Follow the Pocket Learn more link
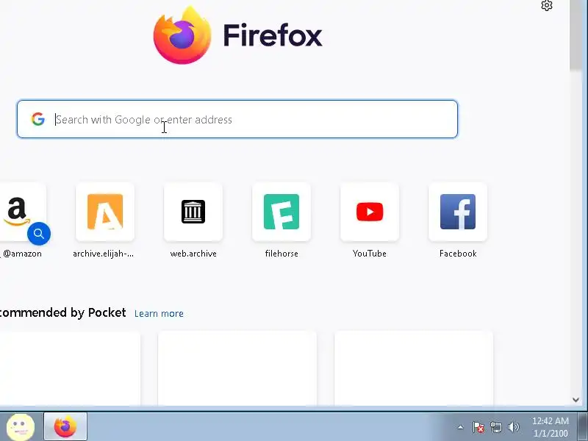The image size is (588, 441). (x=159, y=314)
